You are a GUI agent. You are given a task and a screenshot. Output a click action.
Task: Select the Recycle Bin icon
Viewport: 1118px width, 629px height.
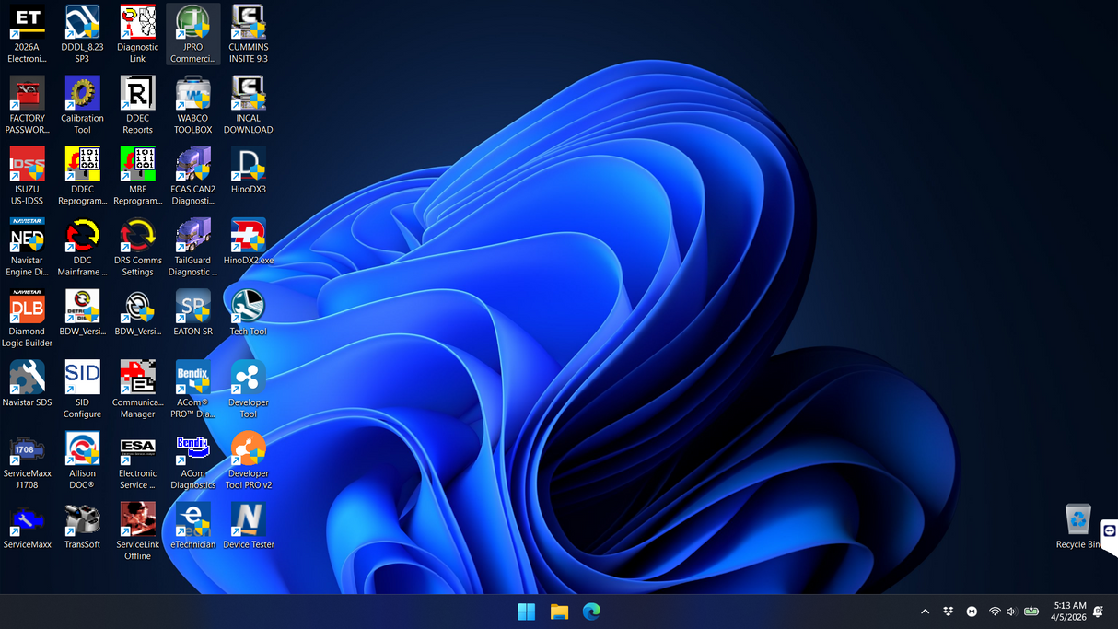coord(1078,525)
